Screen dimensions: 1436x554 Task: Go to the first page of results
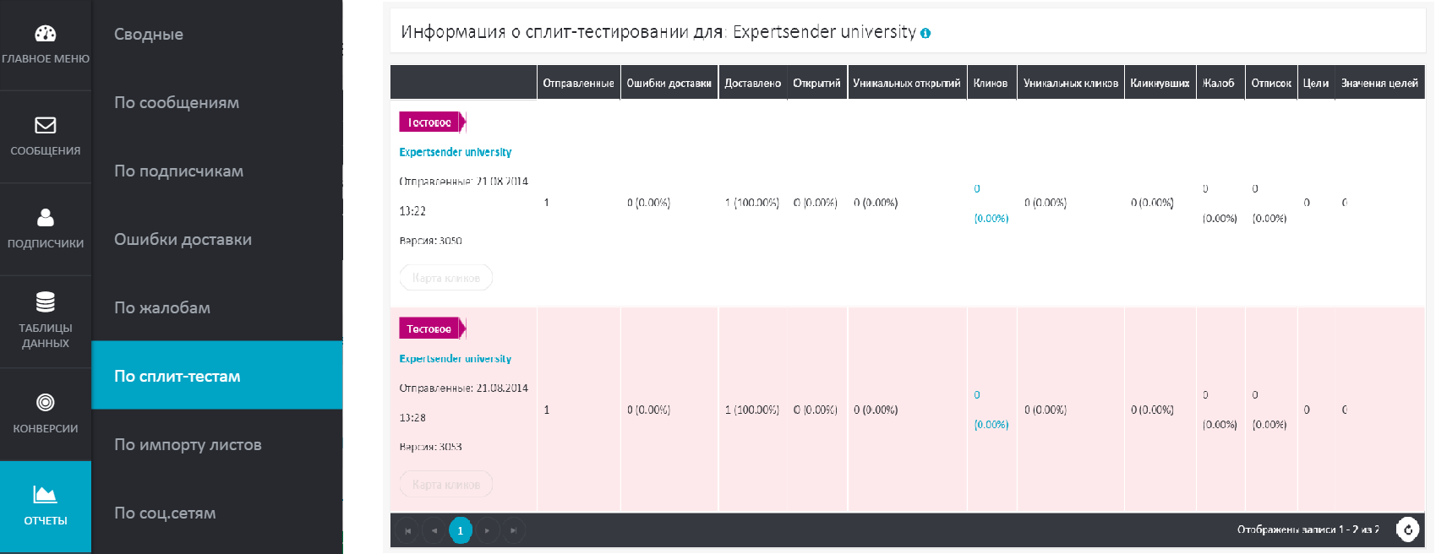(407, 530)
